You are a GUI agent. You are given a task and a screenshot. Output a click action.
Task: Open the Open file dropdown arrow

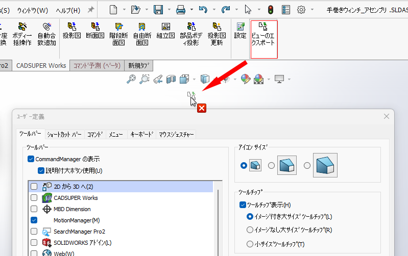147,10
